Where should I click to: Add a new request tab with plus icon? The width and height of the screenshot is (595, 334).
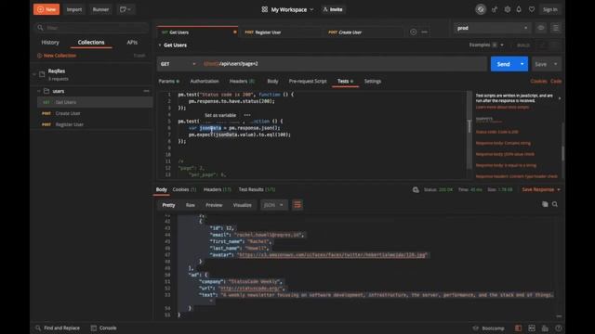[413, 32]
